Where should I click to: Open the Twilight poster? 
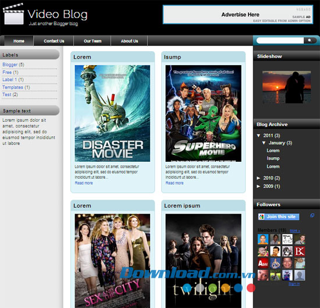[203, 261]
